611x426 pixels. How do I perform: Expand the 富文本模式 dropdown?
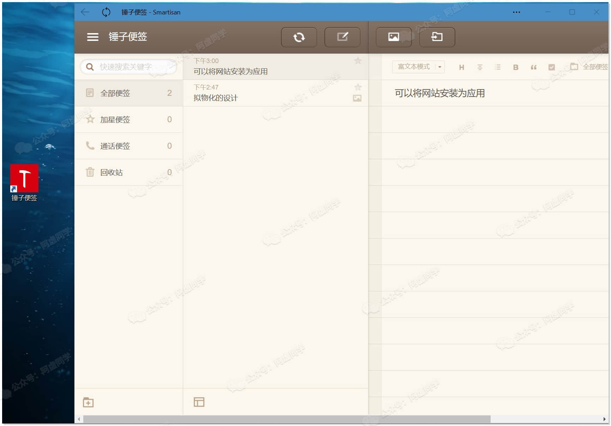439,67
